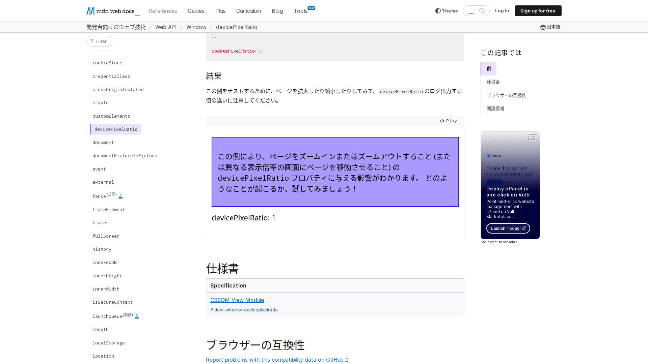Screen dimensions: 648x364
Task: Open References menu item
Action: point(162,11)
